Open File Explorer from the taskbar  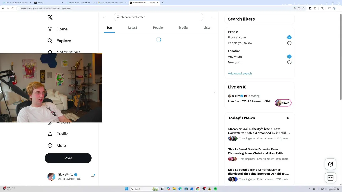click(x=174, y=189)
